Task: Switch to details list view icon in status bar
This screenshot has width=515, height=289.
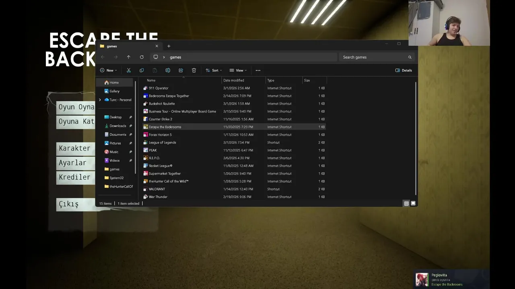Action: click(x=406, y=204)
